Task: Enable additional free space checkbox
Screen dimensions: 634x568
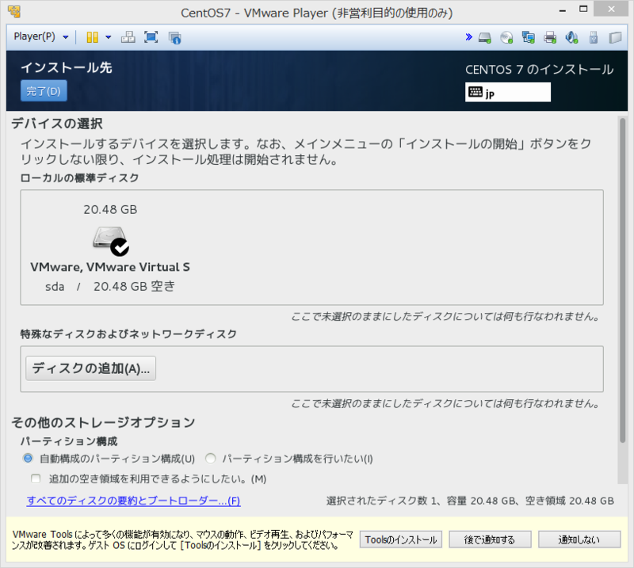Action: tap(35, 478)
